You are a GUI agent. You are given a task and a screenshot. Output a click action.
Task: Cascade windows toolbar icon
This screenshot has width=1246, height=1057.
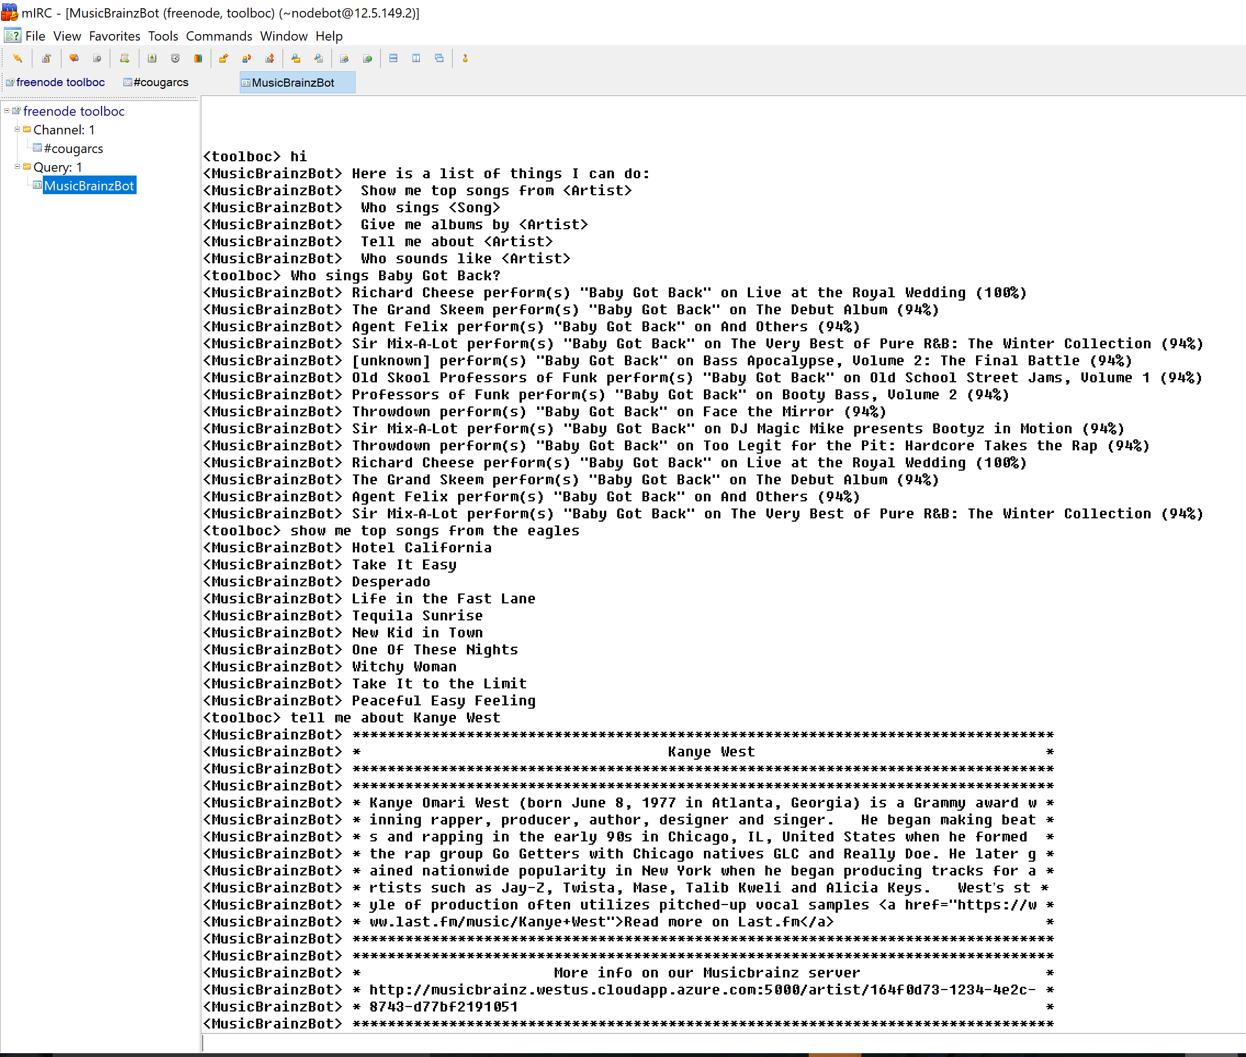(439, 59)
